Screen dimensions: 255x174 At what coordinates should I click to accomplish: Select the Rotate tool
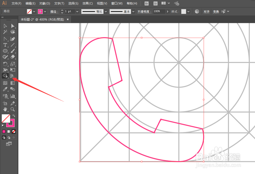(5, 63)
